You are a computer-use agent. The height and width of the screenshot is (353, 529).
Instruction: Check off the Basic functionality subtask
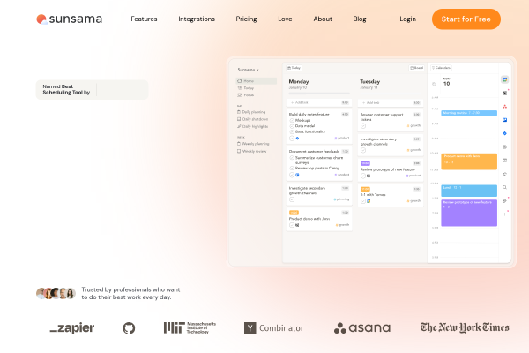pyautogui.click(x=292, y=132)
